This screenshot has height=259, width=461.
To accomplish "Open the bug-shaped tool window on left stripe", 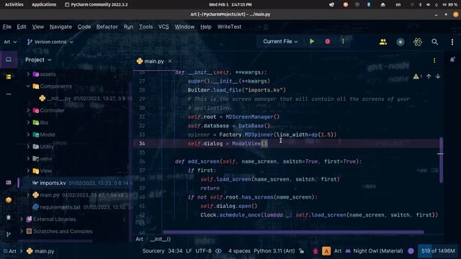I will pos(9,217).
